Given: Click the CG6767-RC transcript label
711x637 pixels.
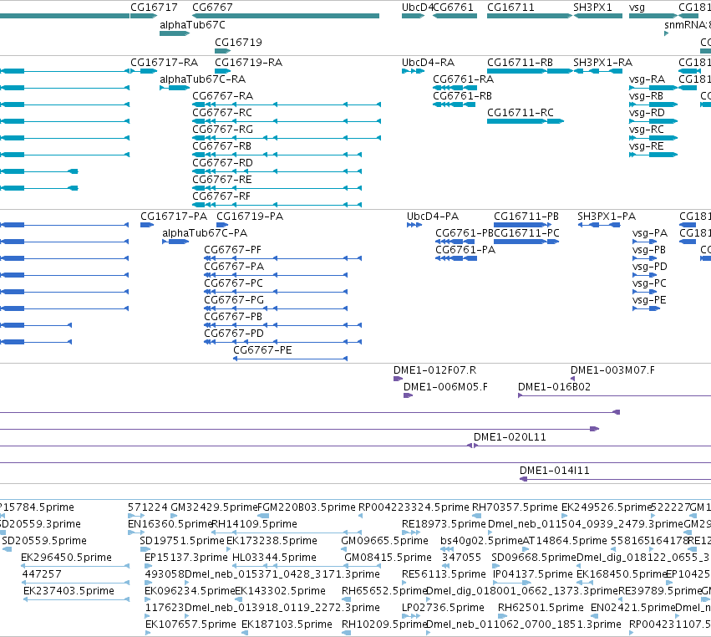Looking at the screenshot, I should (222, 113).
